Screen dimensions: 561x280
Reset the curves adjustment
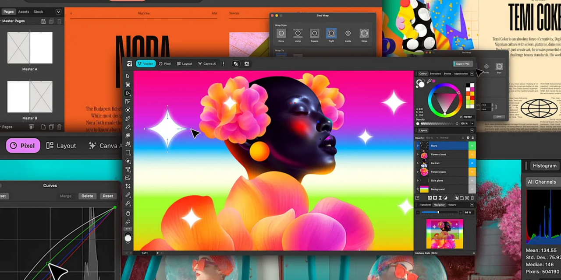[x=108, y=196]
